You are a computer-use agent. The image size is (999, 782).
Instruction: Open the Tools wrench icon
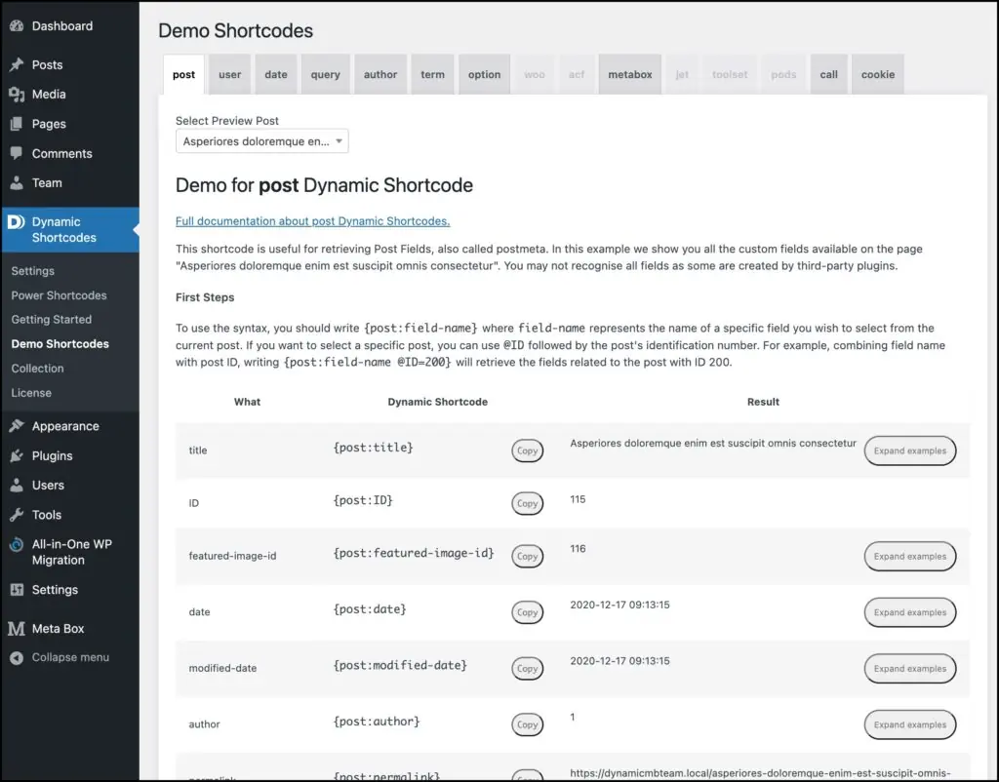(16, 515)
